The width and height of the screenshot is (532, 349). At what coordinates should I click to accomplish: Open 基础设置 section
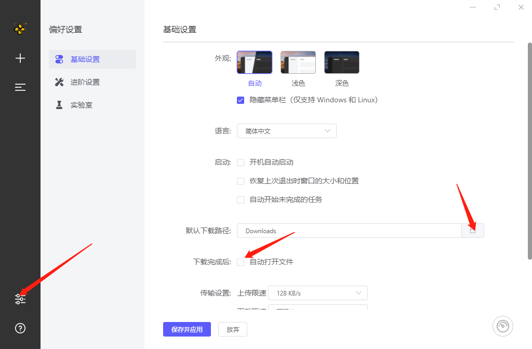pos(92,59)
